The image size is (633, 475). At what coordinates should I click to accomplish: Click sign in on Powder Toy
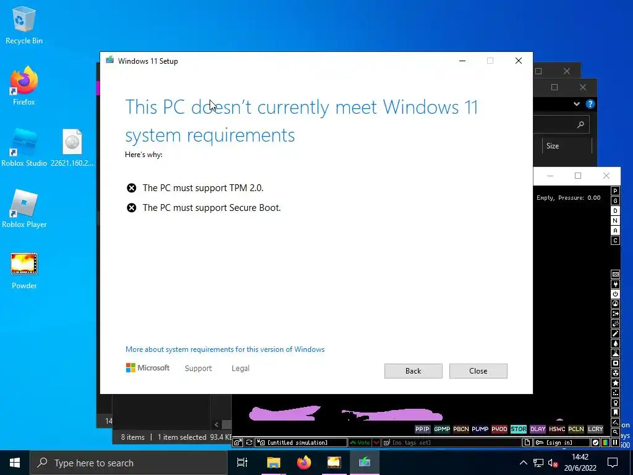[561, 443]
